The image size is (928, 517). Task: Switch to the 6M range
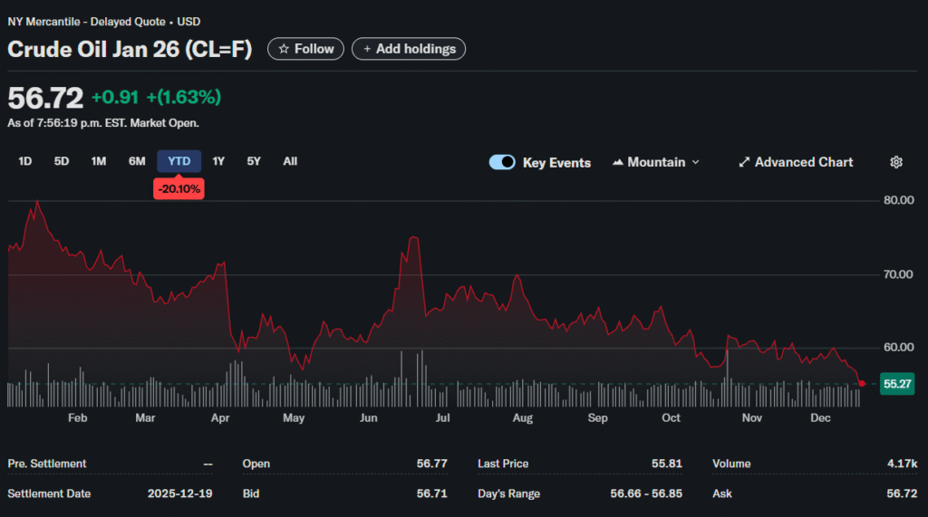coord(137,161)
